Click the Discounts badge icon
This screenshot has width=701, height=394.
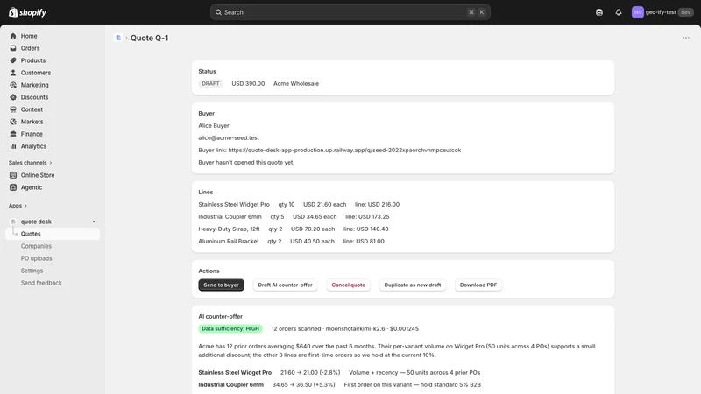tap(13, 97)
